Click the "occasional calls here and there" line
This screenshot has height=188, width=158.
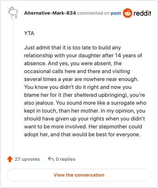tap(77, 71)
